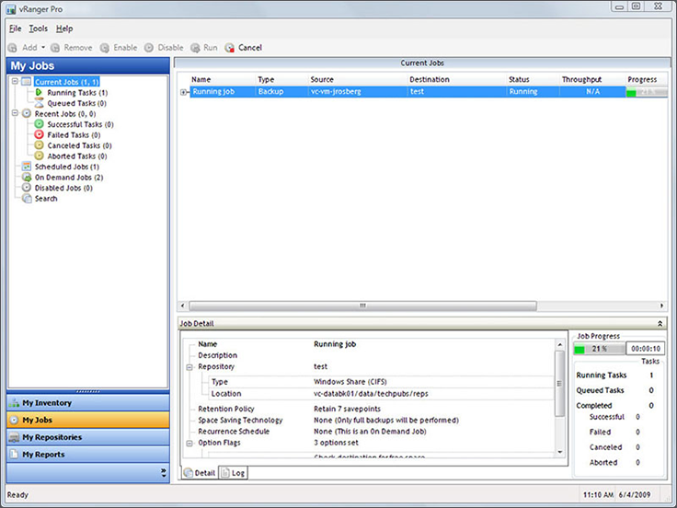The width and height of the screenshot is (677, 508).
Task: Select the On Demand Jobs icon
Action: (x=27, y=177)
